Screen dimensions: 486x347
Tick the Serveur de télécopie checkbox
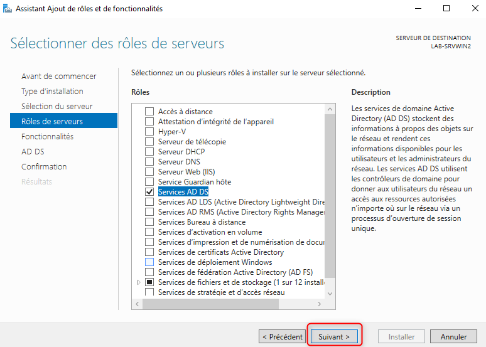coord(149,142)
